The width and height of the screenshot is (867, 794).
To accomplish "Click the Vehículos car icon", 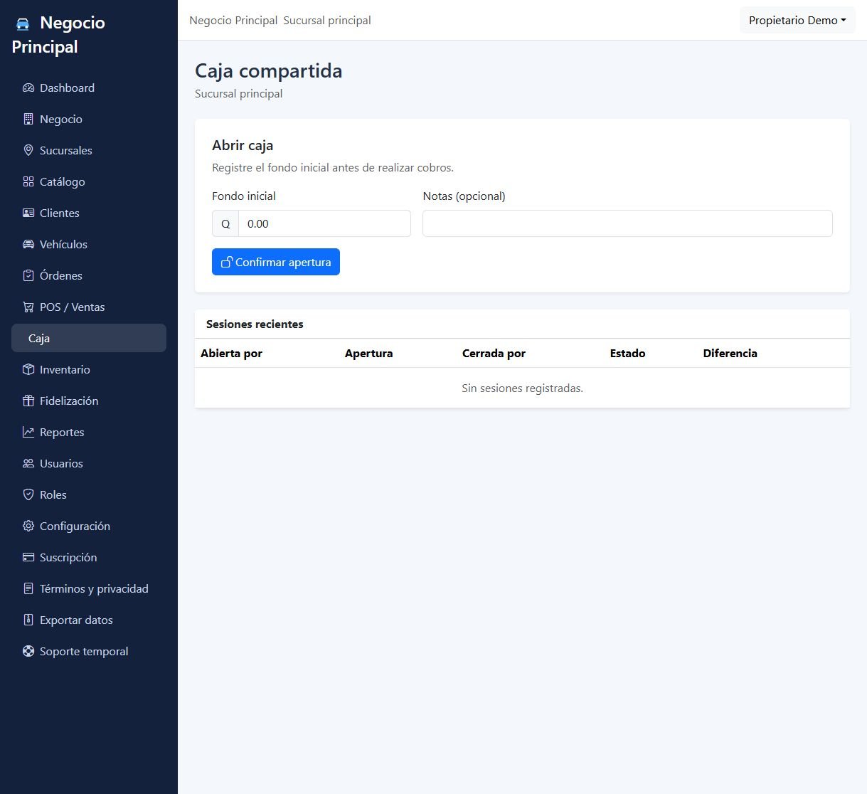I will (x=28, y=245).
